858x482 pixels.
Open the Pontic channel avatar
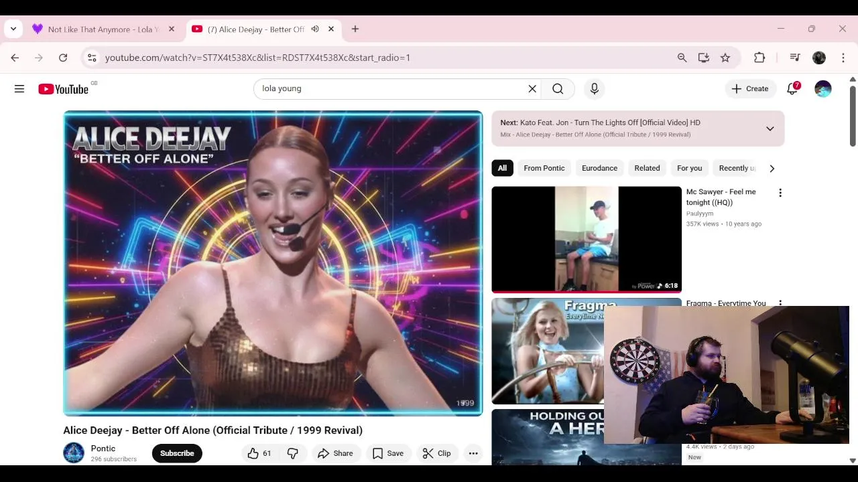74,453
